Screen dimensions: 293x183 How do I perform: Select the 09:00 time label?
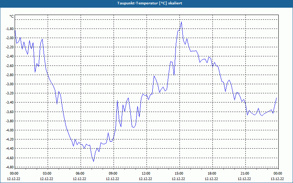click(114, 173)
